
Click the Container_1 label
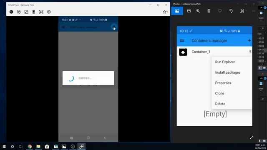(201, 52)
